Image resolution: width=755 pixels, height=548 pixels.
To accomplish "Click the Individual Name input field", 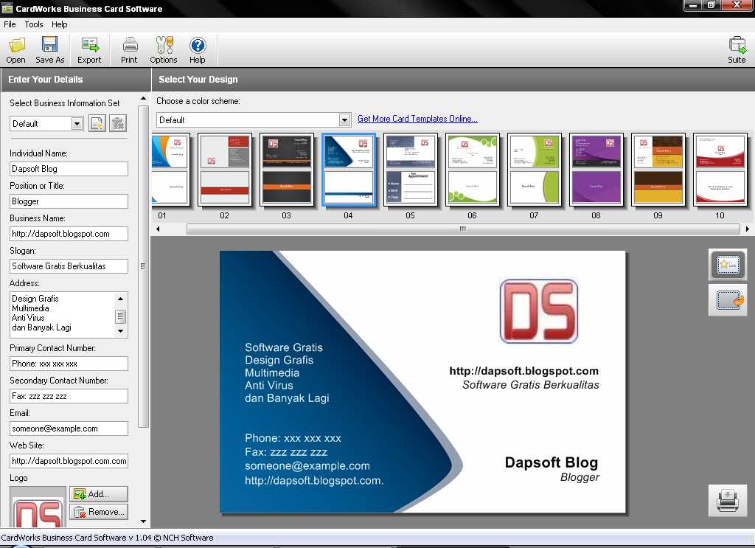I will pos(69,169).
